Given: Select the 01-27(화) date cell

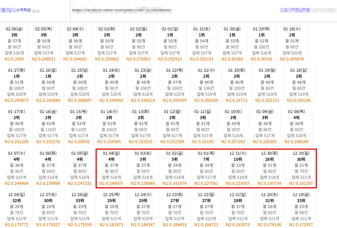Looking at the screenshot, I should 17,70.
